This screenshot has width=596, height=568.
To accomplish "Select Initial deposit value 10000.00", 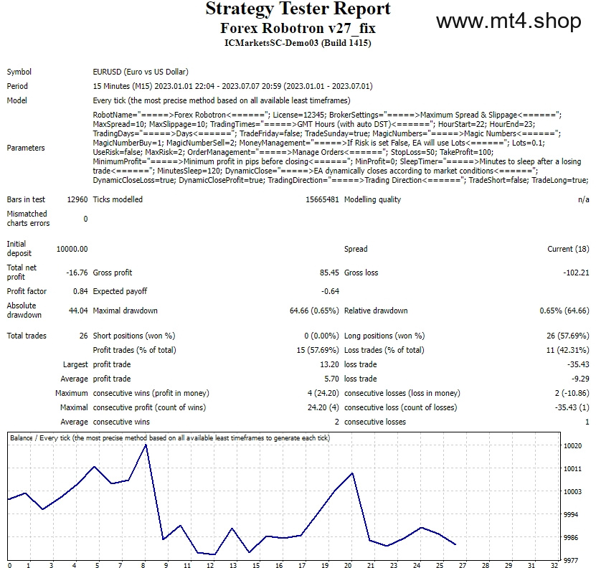I will click(x=72, y=249).
